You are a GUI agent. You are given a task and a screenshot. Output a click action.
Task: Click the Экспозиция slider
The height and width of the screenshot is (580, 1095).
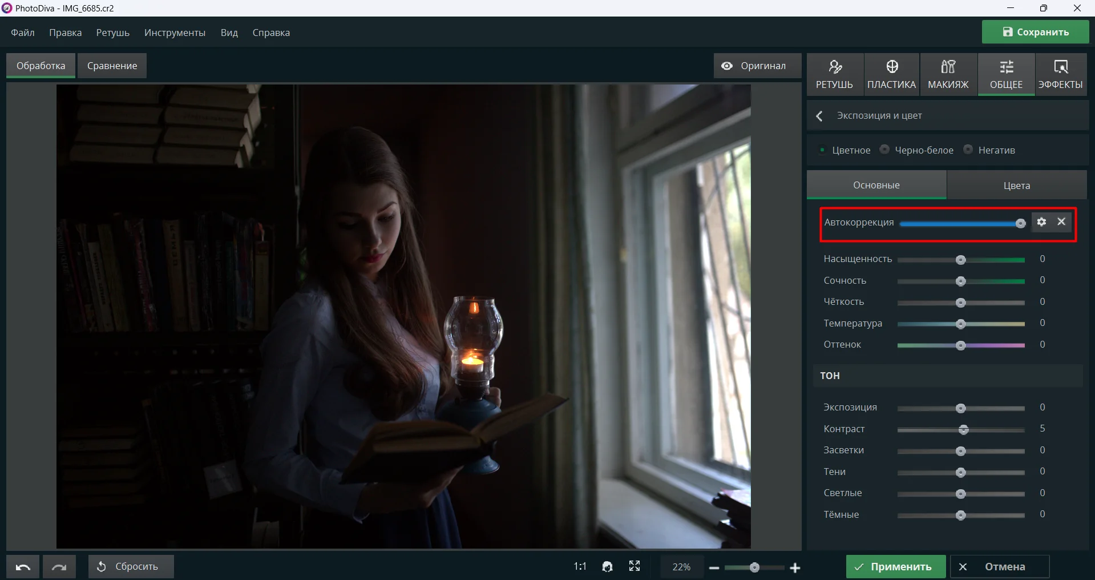pyautogui.click(x=961, y=408)
